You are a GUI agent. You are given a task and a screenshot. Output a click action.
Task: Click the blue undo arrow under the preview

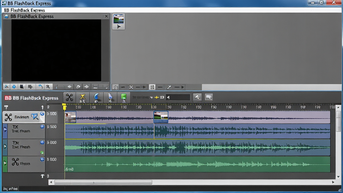click(x=40, y=87)
